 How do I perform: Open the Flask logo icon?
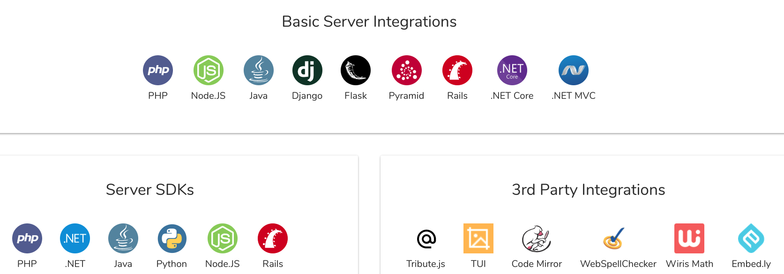coord(356,70)
